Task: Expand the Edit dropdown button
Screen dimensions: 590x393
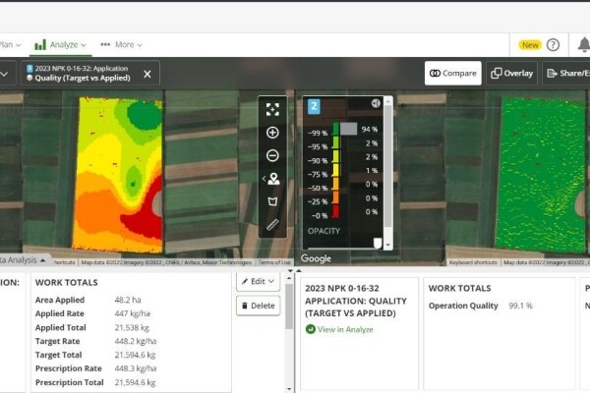Action: pos(259,281)
